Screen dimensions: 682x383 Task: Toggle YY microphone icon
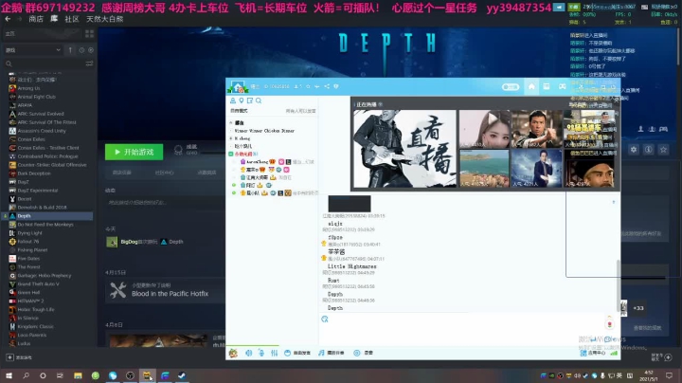(261, 353)
